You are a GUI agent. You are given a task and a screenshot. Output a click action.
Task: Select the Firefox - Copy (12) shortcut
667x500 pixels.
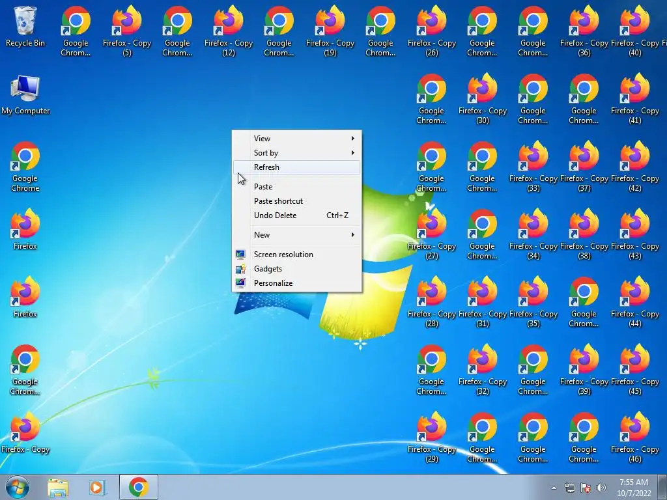tap(229, 31)
